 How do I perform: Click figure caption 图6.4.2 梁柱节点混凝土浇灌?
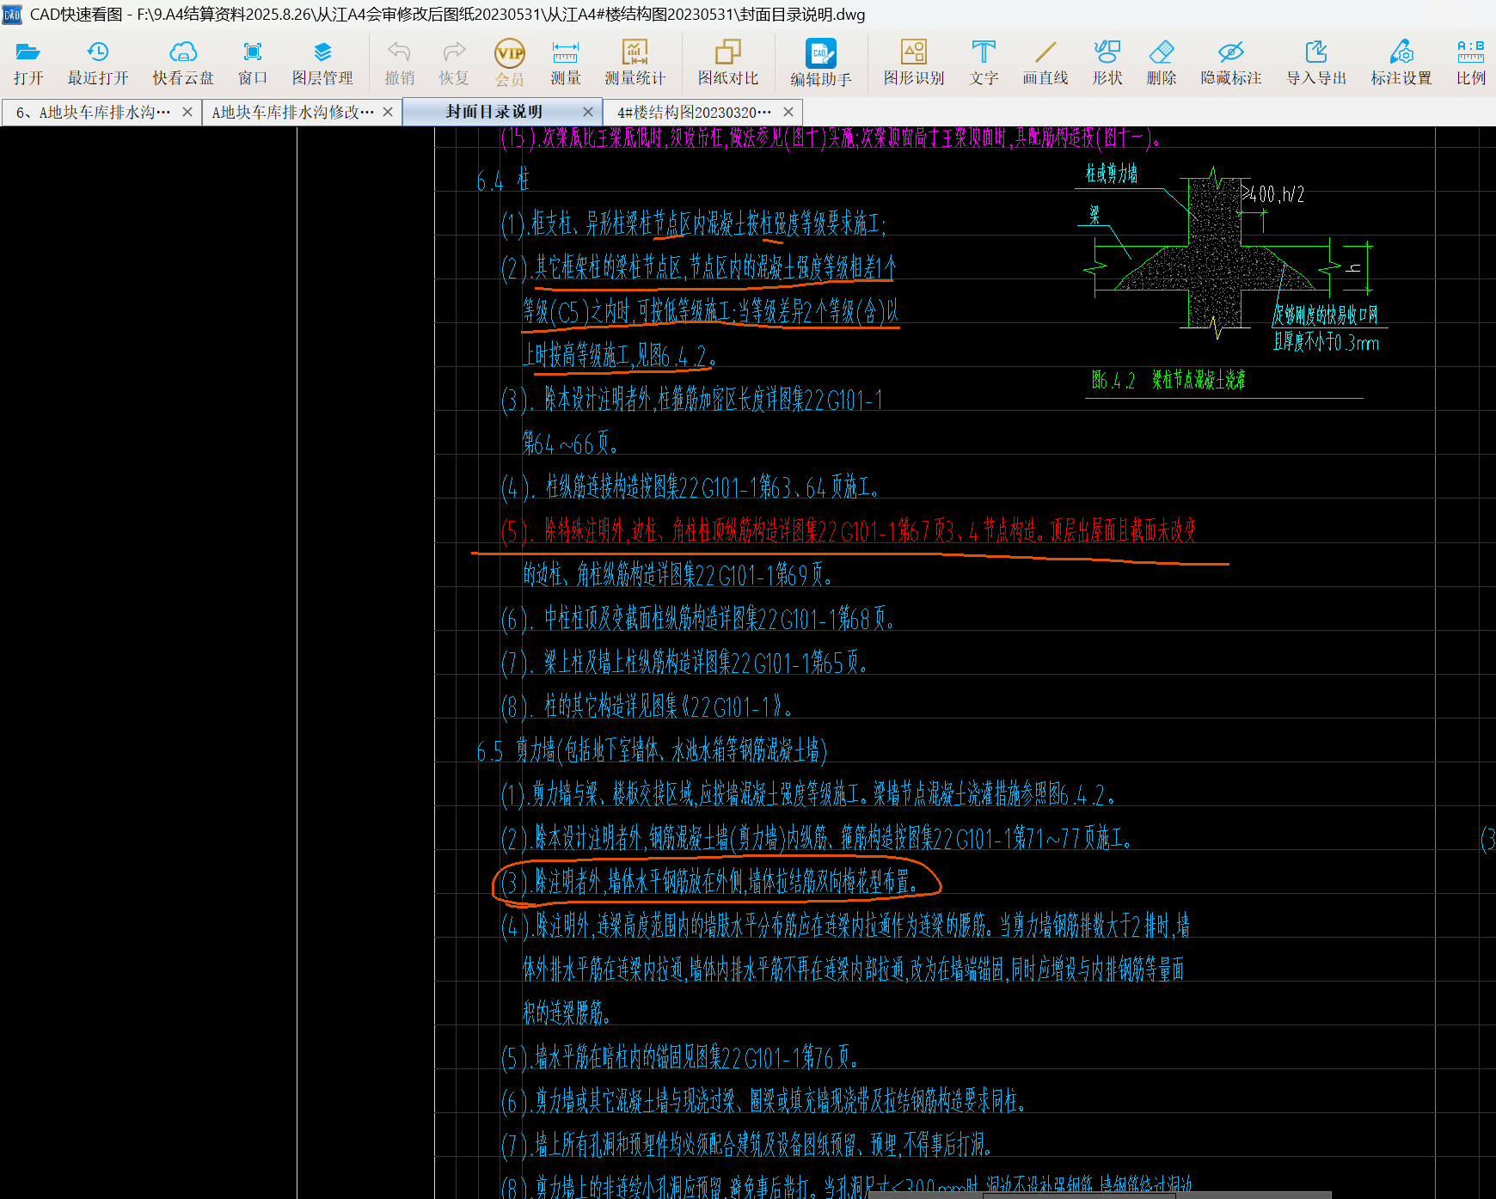click(x=1168, y=380)
